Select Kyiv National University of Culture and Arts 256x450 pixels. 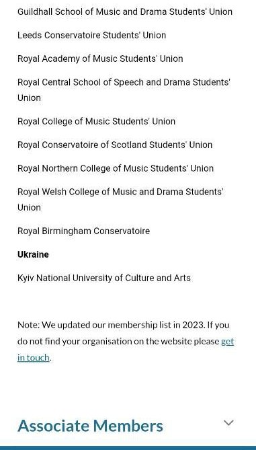(x=104, y=278)
